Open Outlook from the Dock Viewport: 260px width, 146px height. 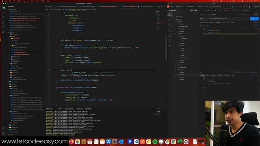click(x=121, y=142)
